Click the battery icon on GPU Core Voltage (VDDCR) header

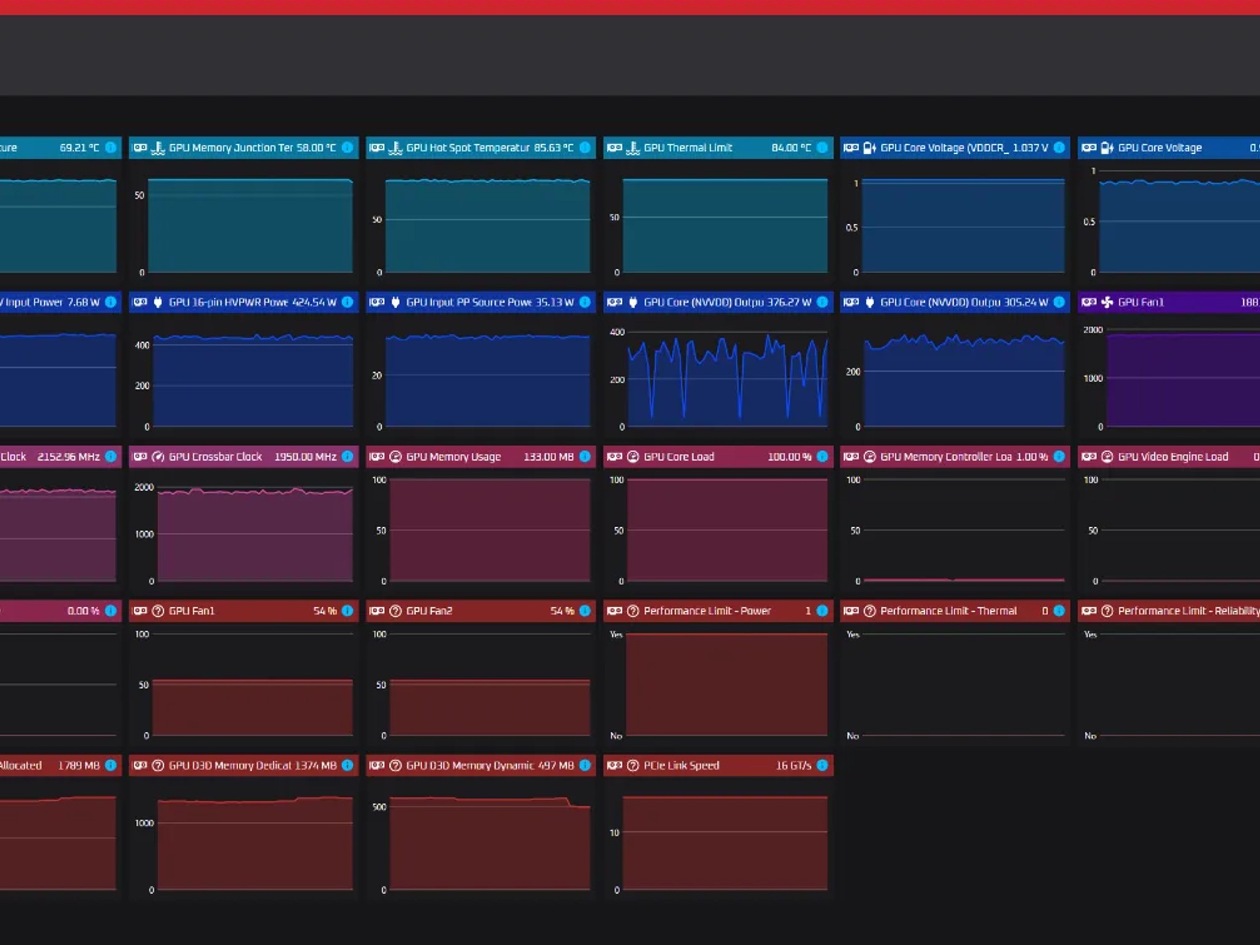[x=869, y=148]
